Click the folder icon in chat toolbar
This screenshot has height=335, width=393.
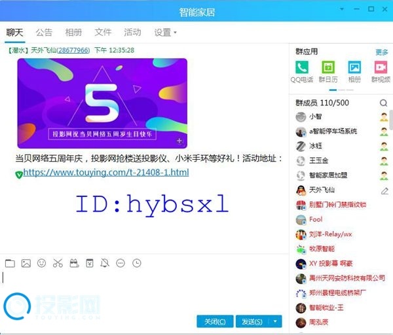[x=10, y=263]
